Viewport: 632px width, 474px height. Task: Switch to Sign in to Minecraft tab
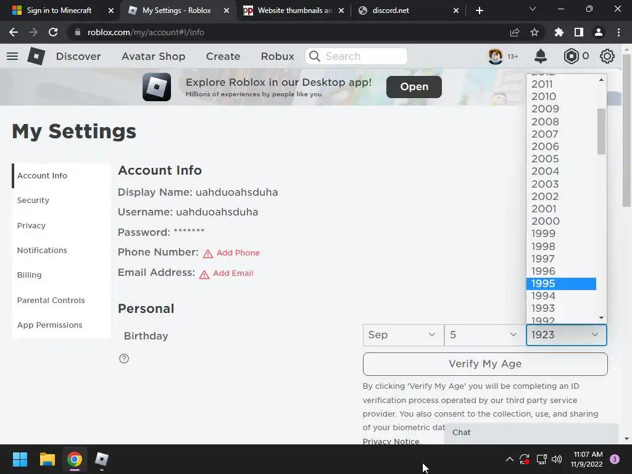coord(59,10)
